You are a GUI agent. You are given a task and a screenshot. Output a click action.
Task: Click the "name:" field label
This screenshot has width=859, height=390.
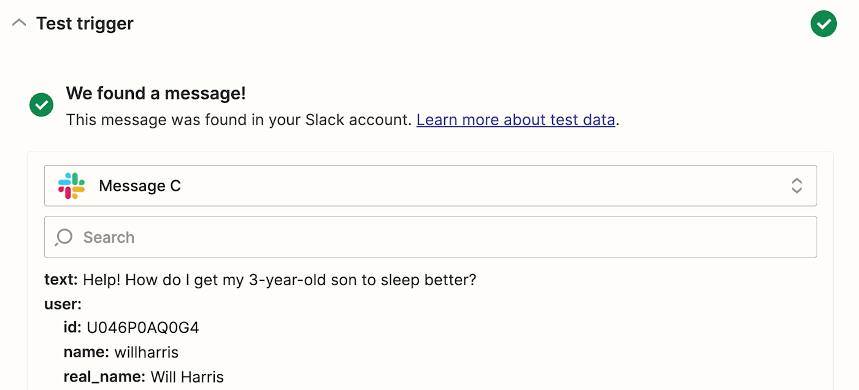(x=87, y=352)
